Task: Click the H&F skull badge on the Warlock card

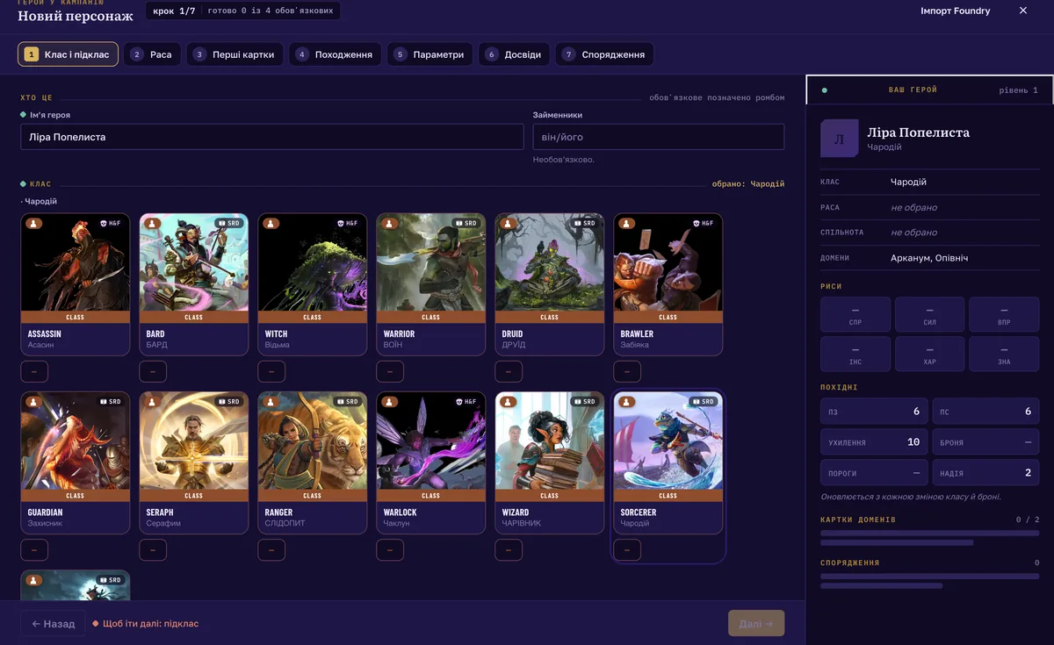Action: (x=467, y=402)
